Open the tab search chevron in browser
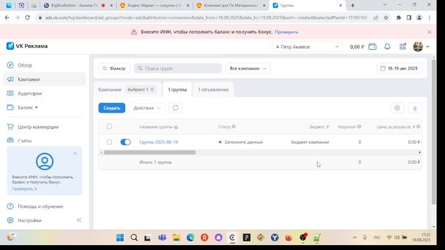This screenshot has height=250, width=445. [x=385, y=5]
